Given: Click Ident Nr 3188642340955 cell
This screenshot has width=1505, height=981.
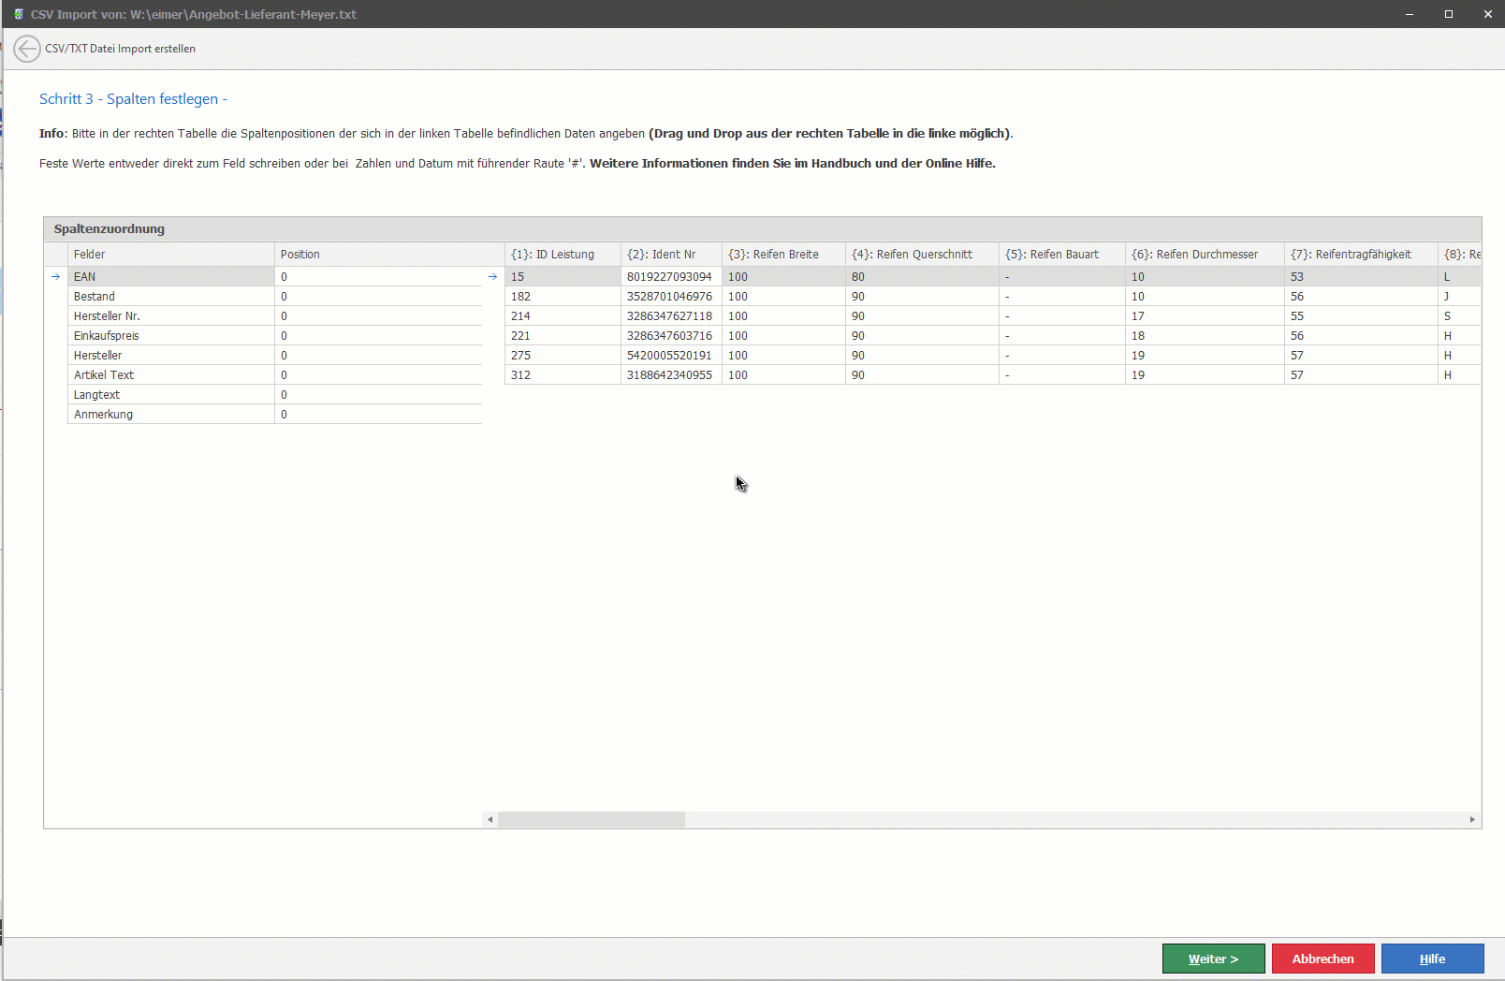Looking at the screenshot, I should pyautogui.click(x=671, y=375).
